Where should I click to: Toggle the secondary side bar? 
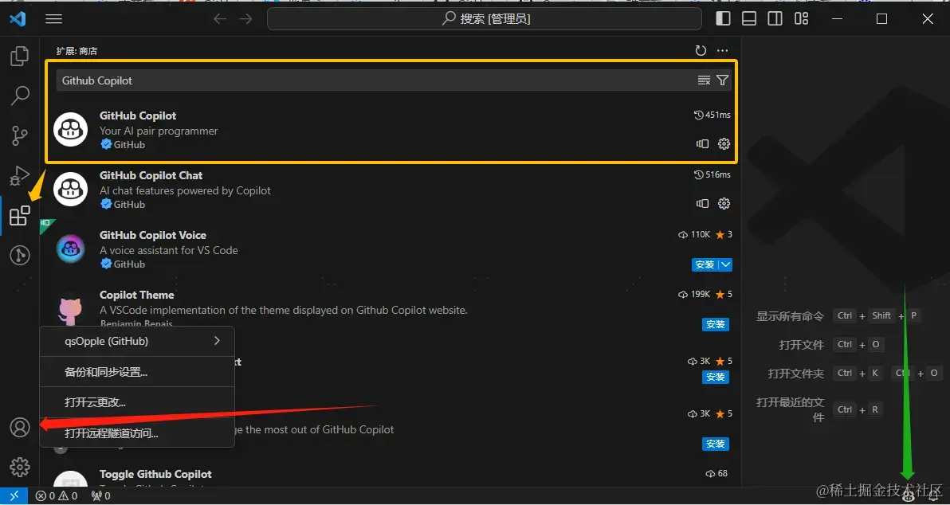(x=775, y=19)
